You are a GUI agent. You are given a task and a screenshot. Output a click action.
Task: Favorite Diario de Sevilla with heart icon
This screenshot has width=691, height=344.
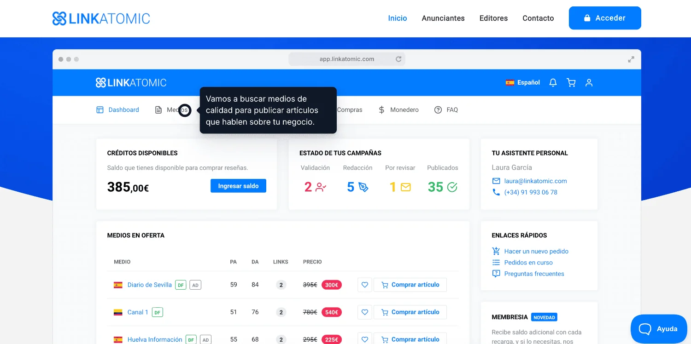365,285
